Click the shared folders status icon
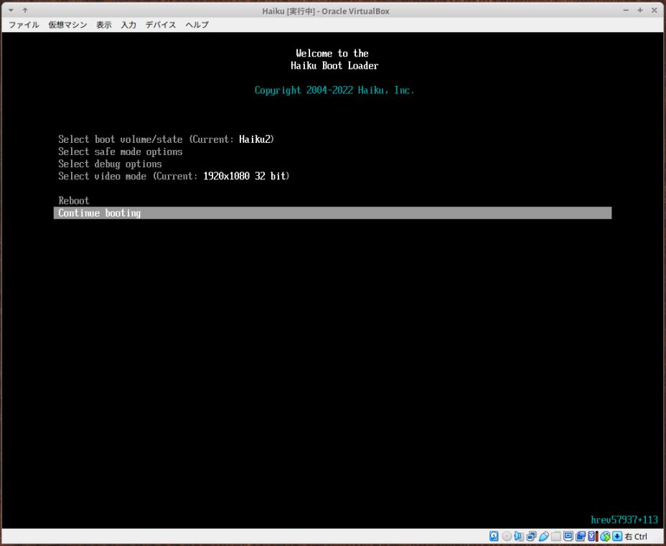This screenshot has height=546, width=666. (x=556, y=536)
